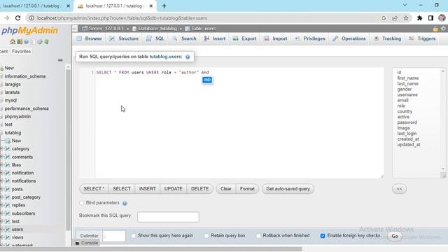448x252 pixels.
Task: Open the Privileges tab
Action: coord(310,38)
